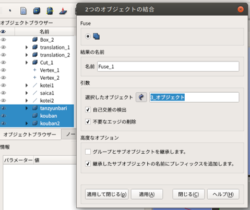Image resolution: width=250 pixels, height=210 pixels.
Task: Click the vector-on-plane toolbar icon
Action: (63, 11)
